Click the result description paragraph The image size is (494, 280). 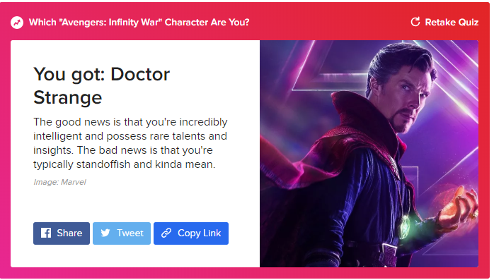click(130, 143)
